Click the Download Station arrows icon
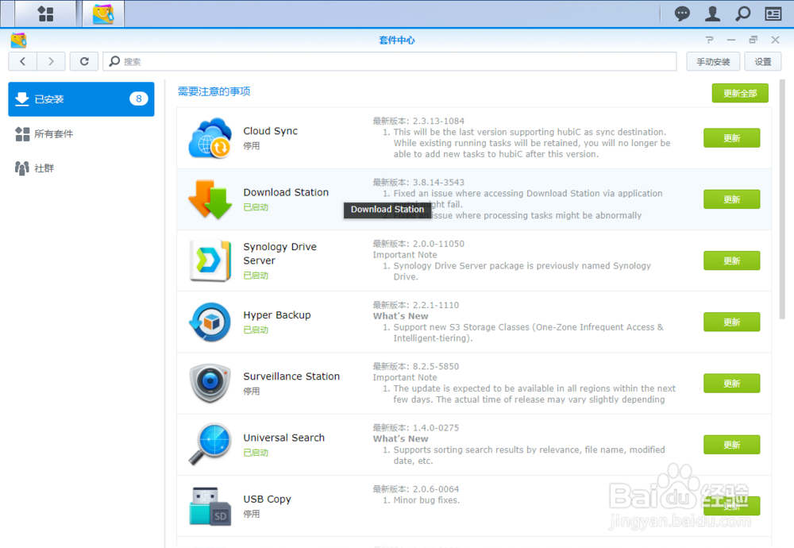 pos(210,199)
